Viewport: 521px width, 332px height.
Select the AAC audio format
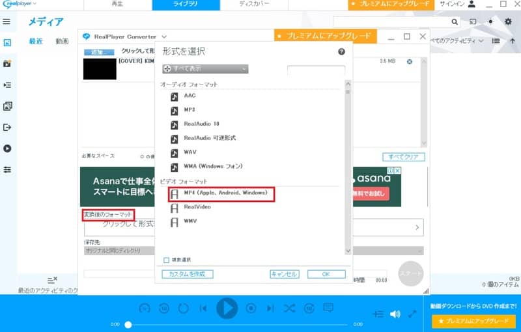coord(190,96)
